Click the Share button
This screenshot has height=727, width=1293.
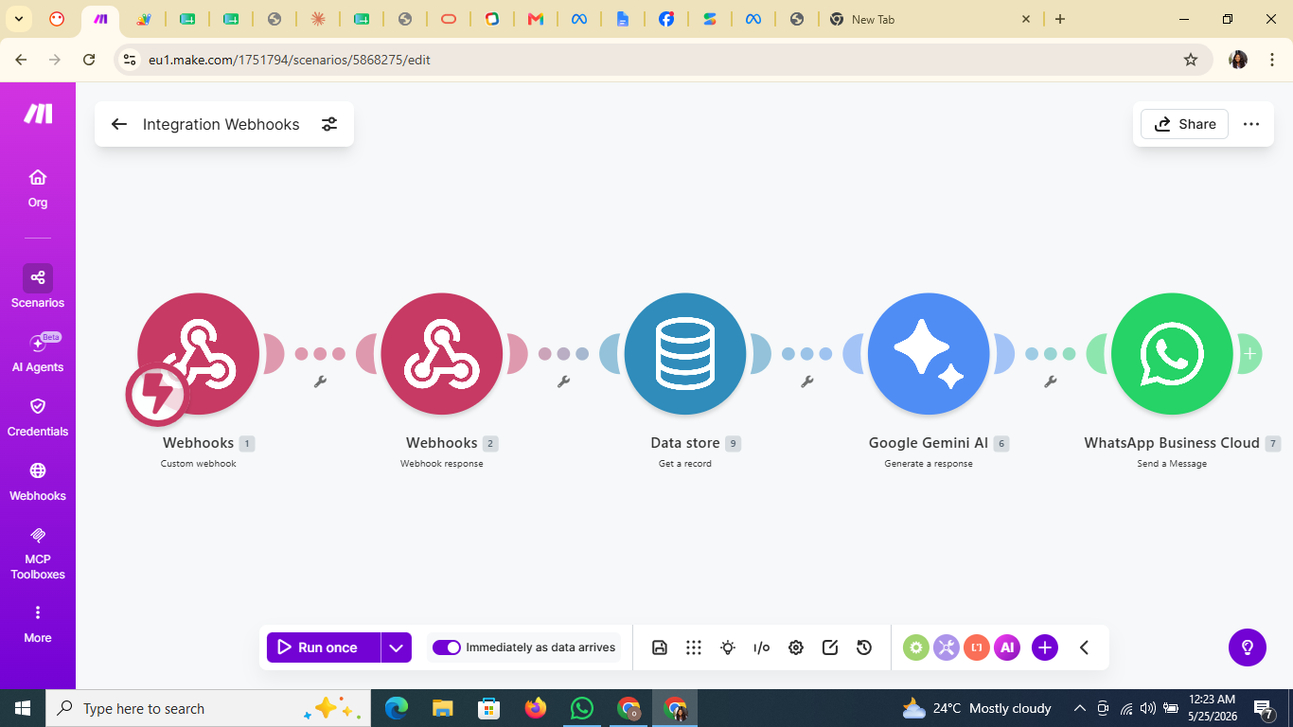1184,124
